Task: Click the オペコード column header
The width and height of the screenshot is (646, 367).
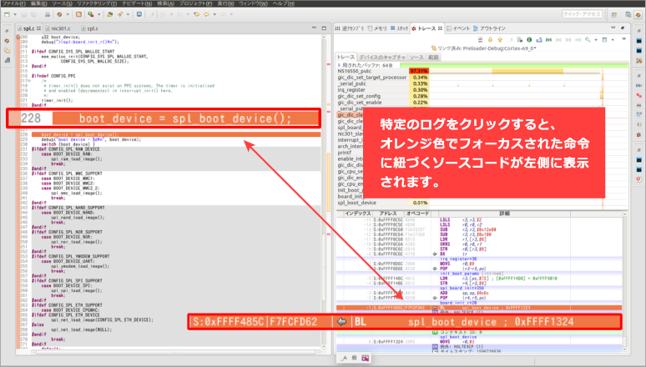Action: point(417,214)
